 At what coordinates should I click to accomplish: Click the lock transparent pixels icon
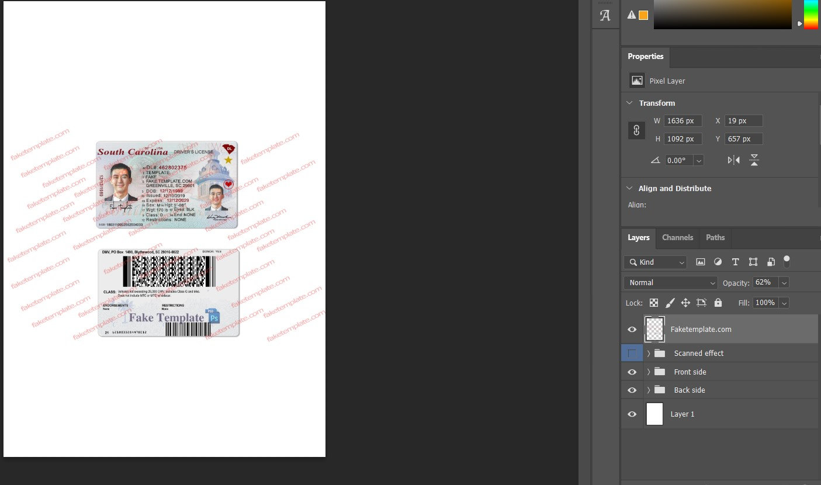point(654,303)
